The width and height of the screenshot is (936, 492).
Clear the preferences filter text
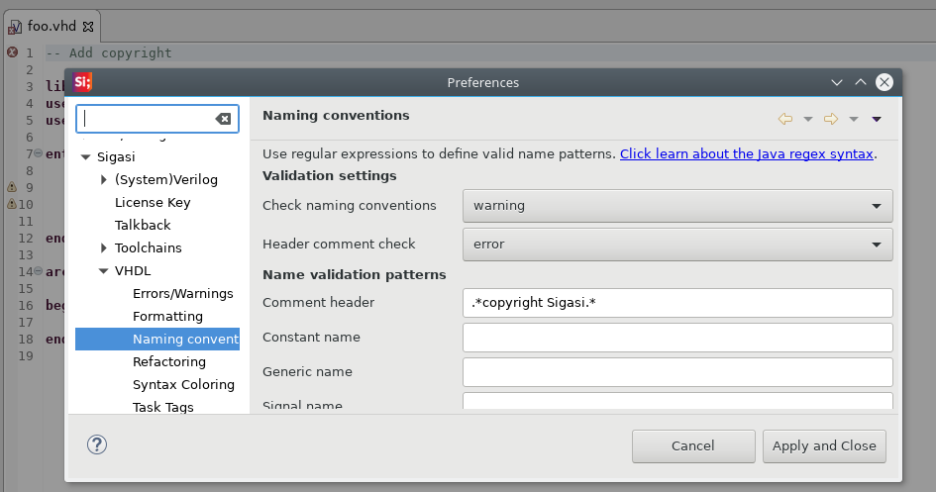click(223, 119)
